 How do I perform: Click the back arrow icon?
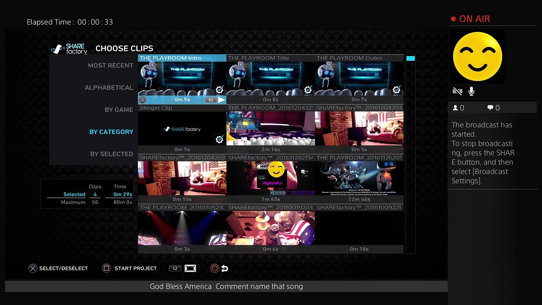[x=225, y=268]
